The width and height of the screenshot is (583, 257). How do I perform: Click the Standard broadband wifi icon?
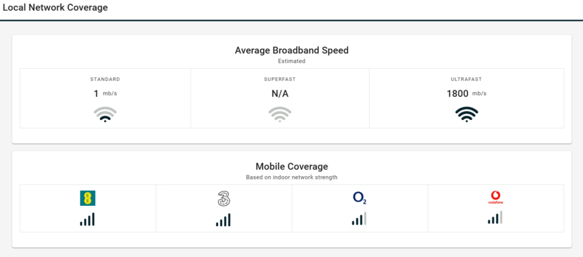click(x=105, y=114)
